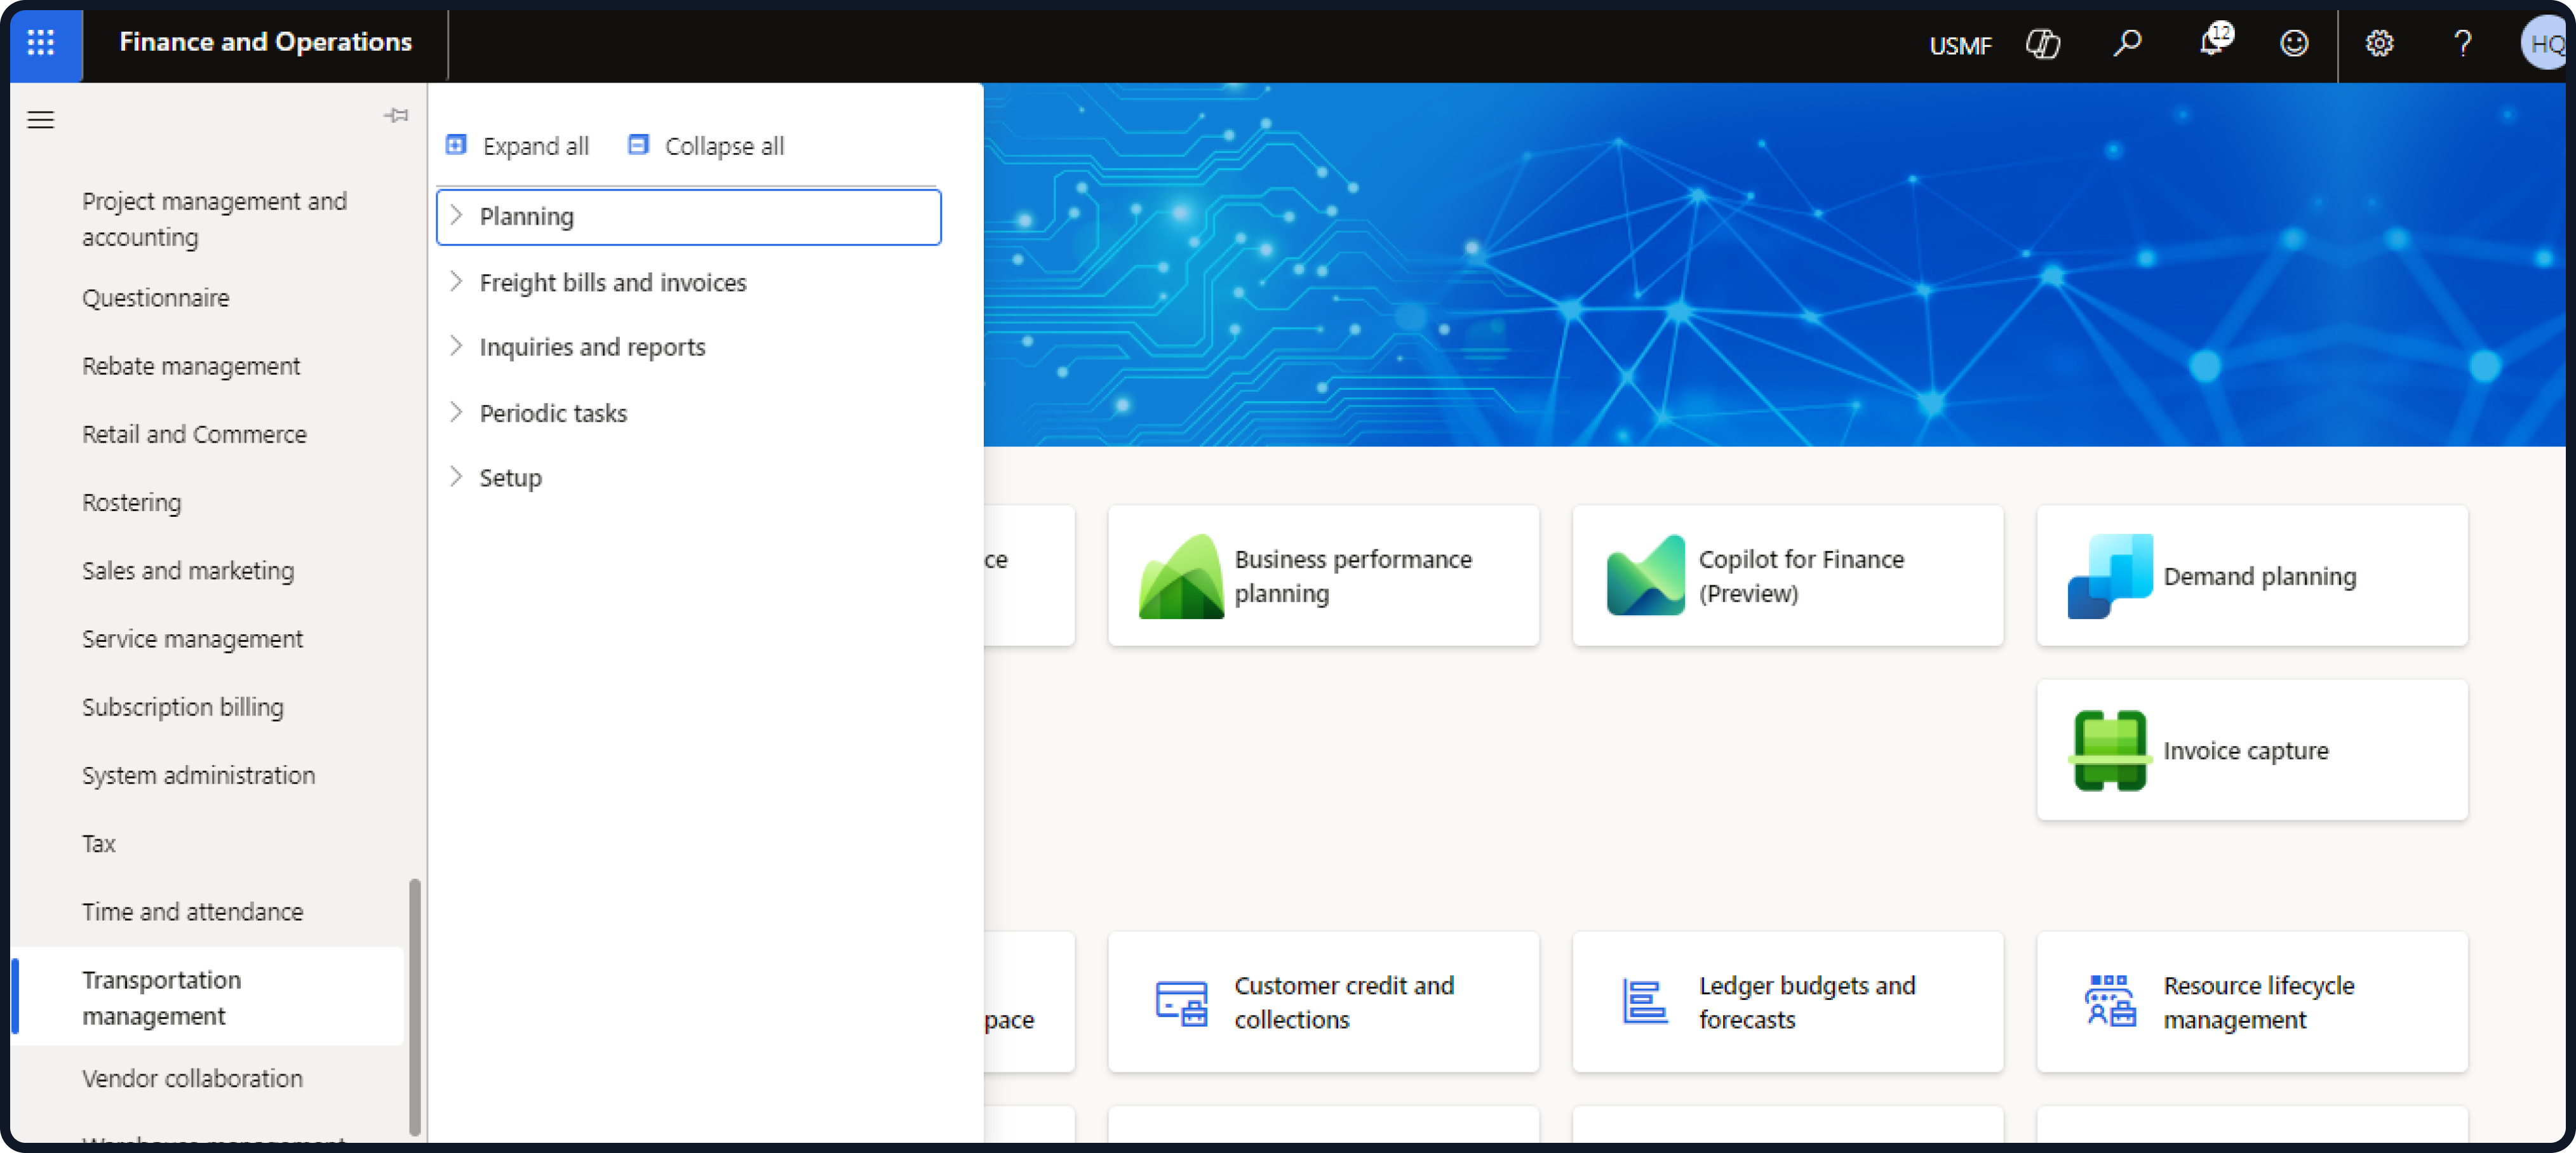Click the USMF company selector

(x=1960, y=45)
